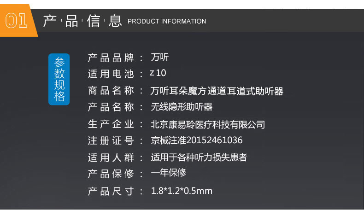Click the 适用人群 row label
This screenshot has width=364, height=216.
coord(111,158)
